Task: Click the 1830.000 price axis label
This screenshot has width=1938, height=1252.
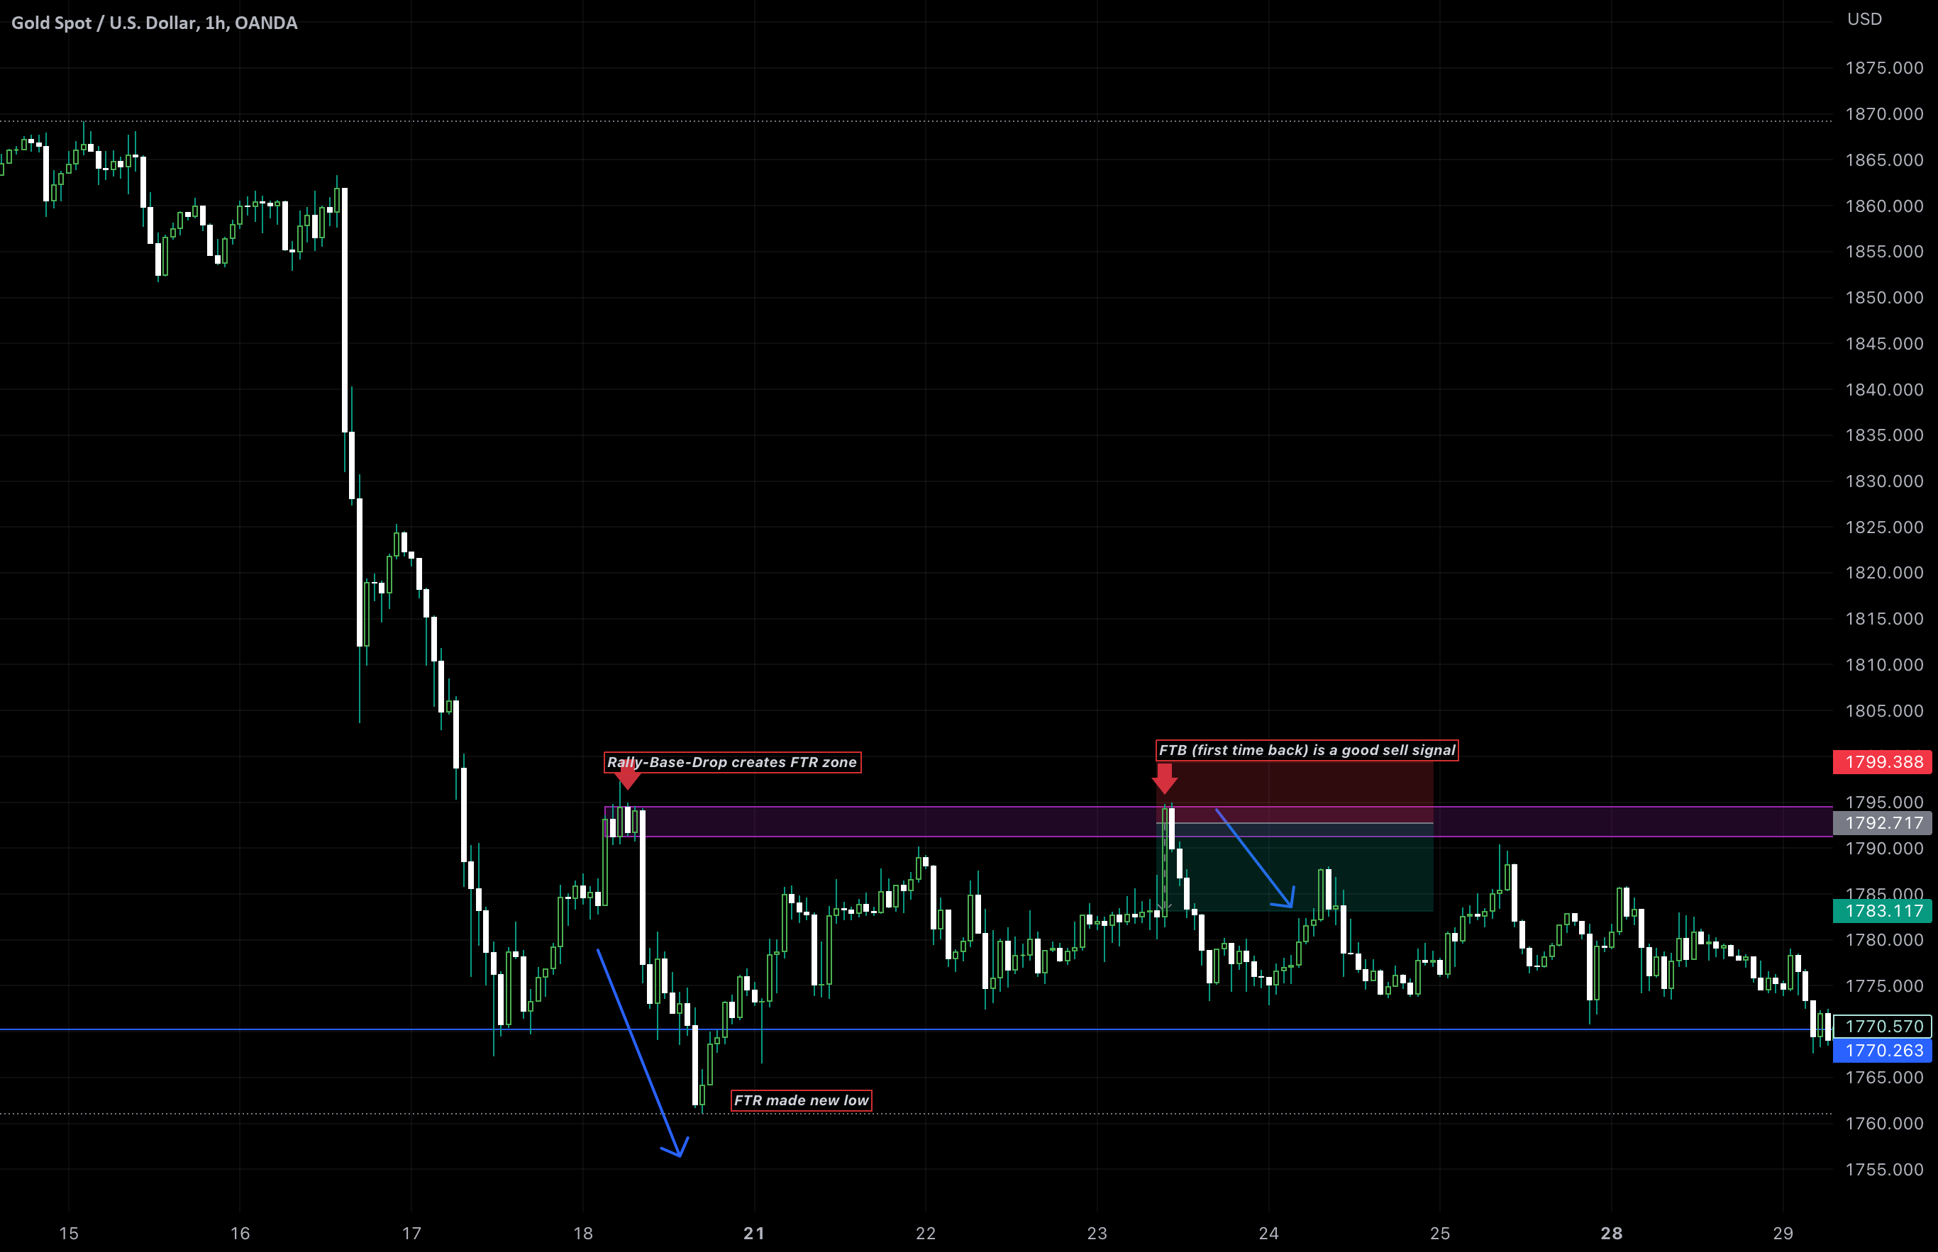Action: (x=1884, y=481)
